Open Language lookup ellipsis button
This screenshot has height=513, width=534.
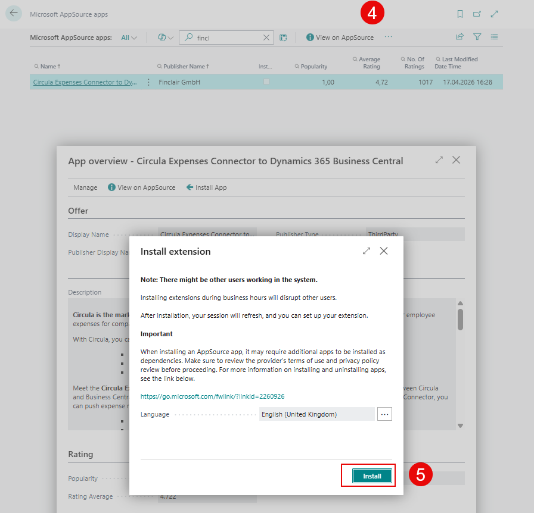pyautogui.click(x=384, y=414)
